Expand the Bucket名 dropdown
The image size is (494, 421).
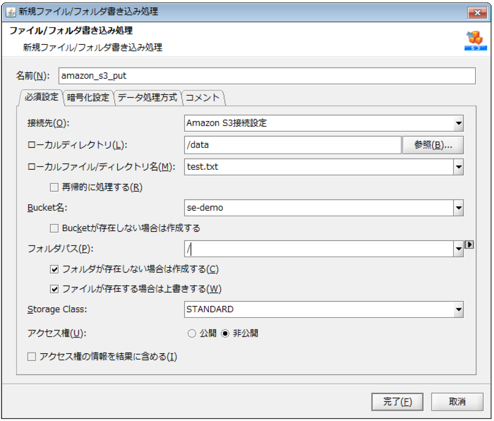[x=458, y=208]
